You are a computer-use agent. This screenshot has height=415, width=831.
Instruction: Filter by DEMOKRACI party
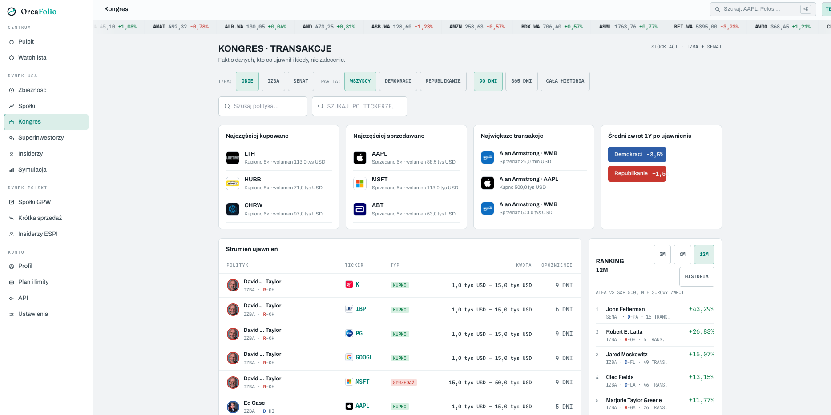398,81
